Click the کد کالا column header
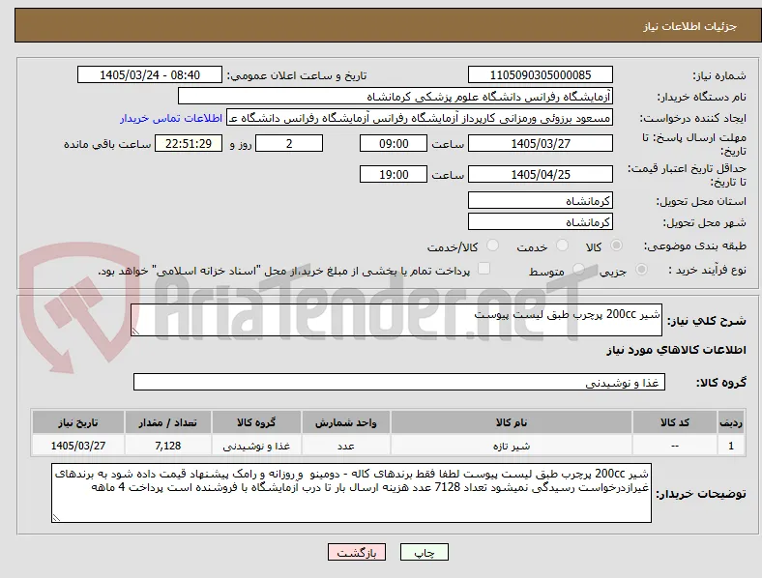This screenshot has height=578, width=762. [x=675, y=422]
